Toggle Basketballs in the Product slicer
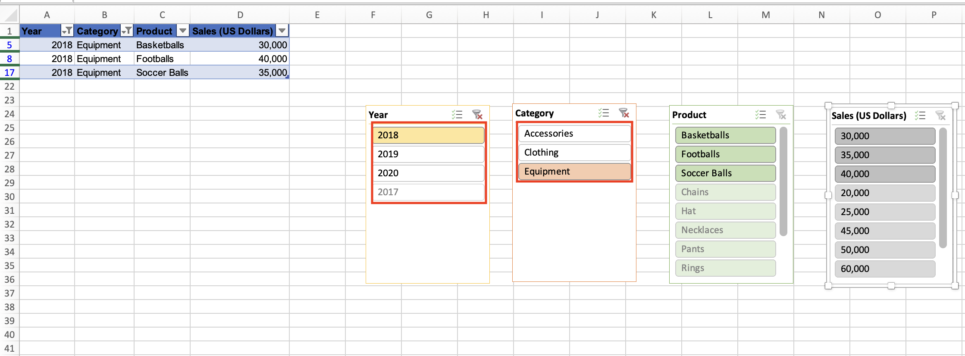This screenshot has height=356, width=965. [x=725, y=135]
